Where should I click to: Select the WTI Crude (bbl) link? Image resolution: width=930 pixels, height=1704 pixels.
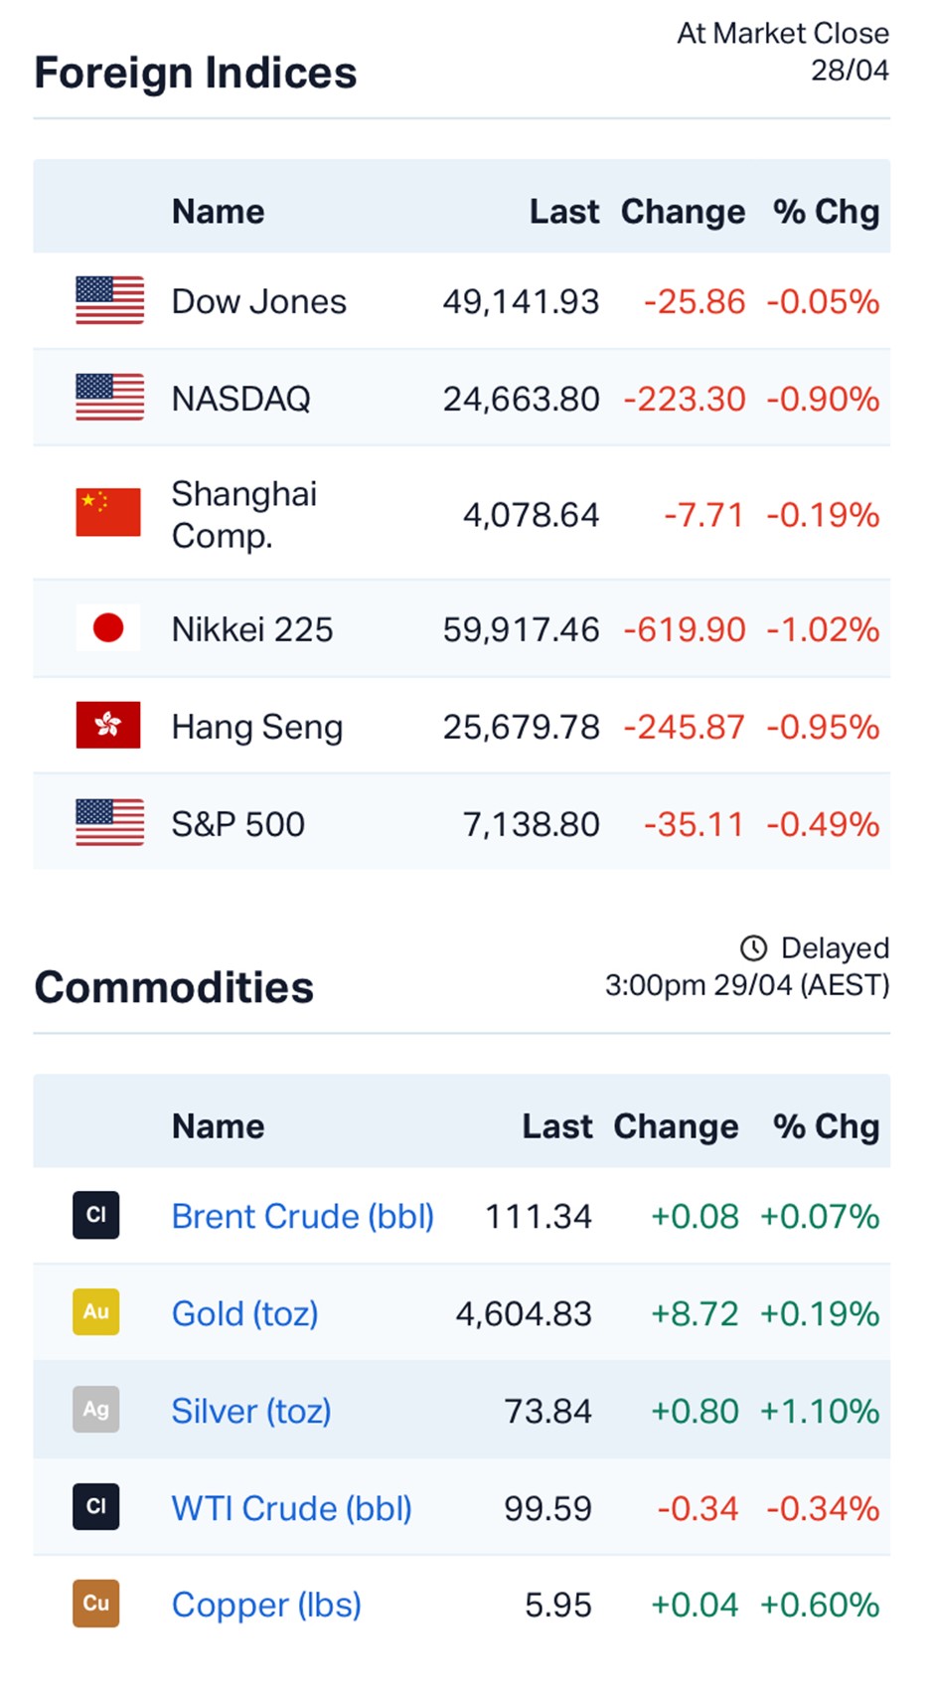(x=291, y=1508)
